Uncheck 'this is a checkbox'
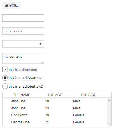 [x=5, y=69]
